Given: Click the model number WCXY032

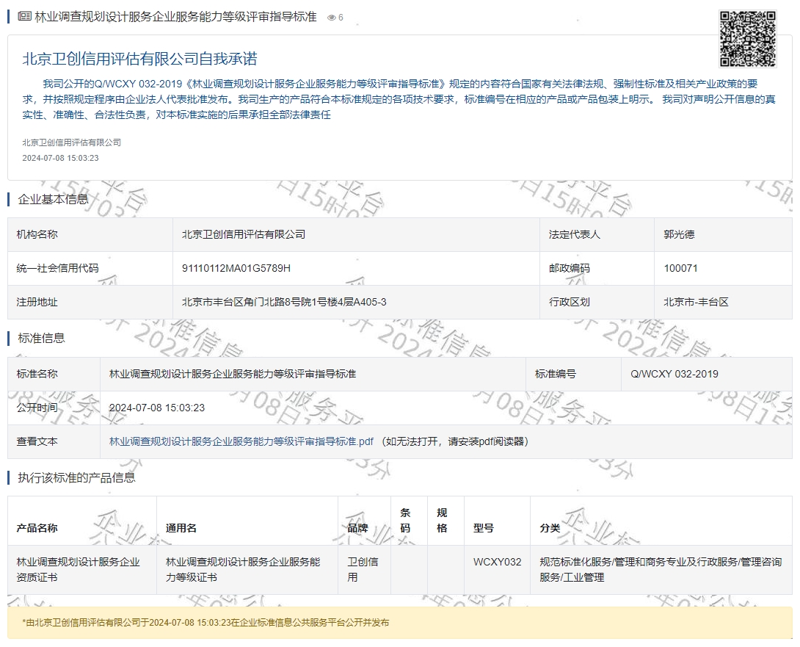Looking at the screenshot, I should pyautogui.click(x=498, y=562).
